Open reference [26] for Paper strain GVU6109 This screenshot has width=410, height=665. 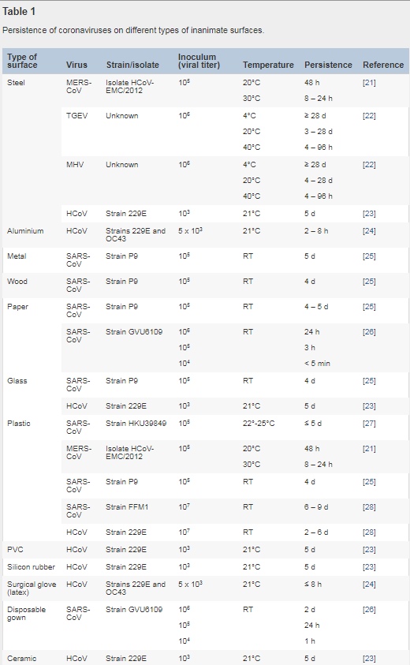[x=369, y=332]
